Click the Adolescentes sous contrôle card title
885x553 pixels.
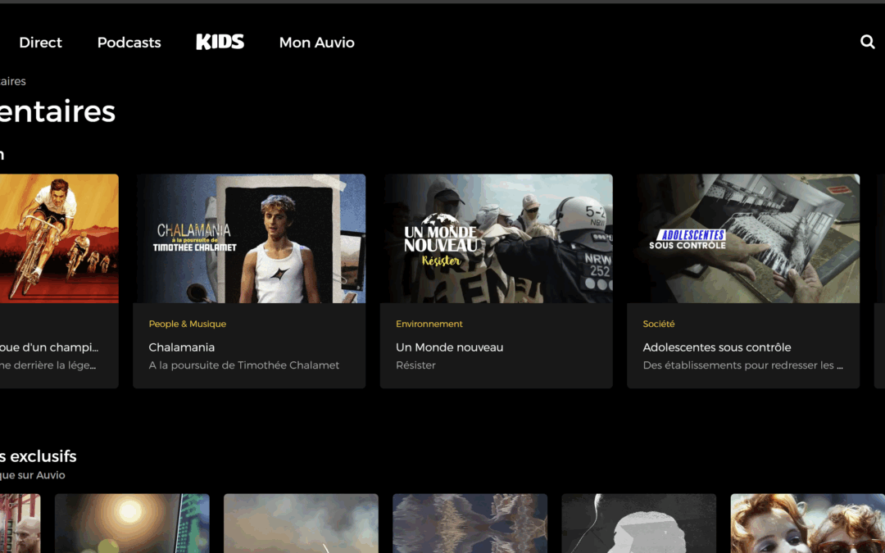pos(717,347)
